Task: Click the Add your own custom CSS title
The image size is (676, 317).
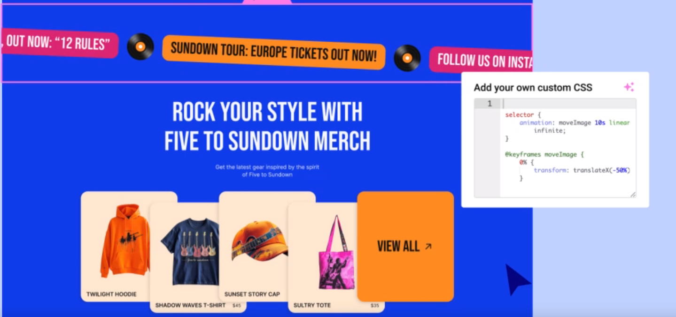Action: (x=533, y=87)
